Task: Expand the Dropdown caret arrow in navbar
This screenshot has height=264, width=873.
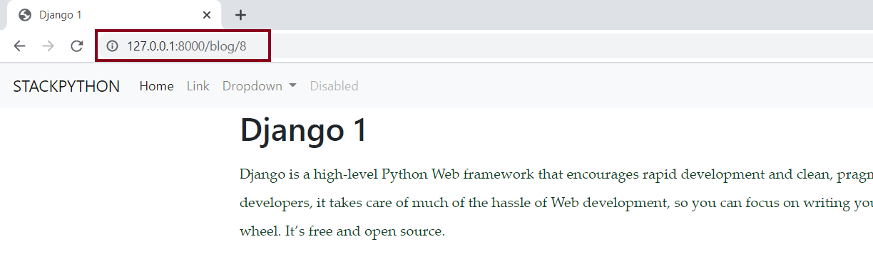Action: 292,86
